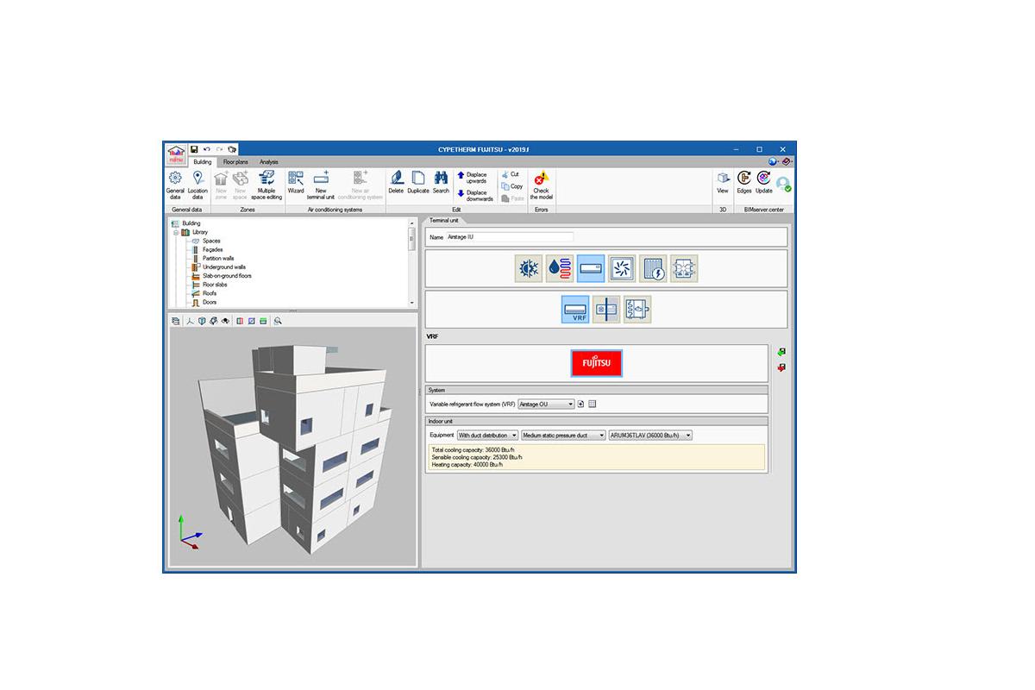
Task: Open Medium static pressure duct dropdown
Action: (563, 436)
